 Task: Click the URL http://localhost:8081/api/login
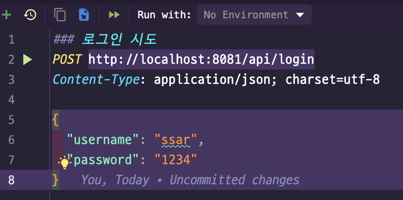pyautogui.click(x=201, y=59)
